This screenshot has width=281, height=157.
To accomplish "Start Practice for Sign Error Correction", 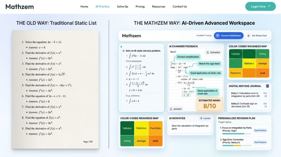I will (260, 142).
